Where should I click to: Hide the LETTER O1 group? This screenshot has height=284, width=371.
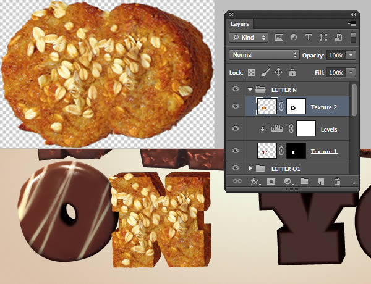pos(236,168)
